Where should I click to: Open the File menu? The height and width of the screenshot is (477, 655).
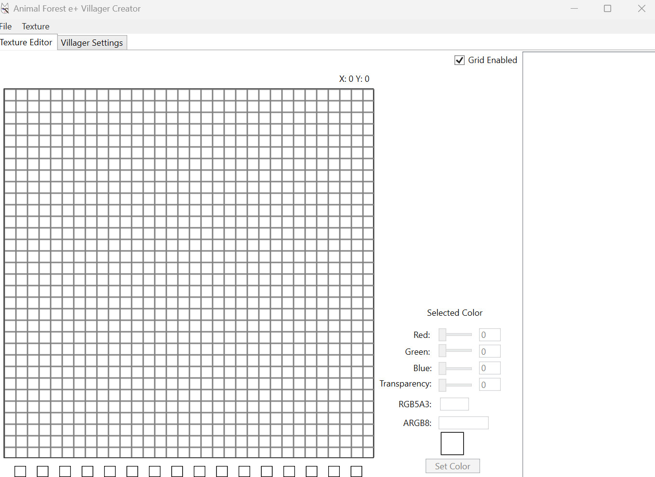pyautogui.click(x=6, y=26)
